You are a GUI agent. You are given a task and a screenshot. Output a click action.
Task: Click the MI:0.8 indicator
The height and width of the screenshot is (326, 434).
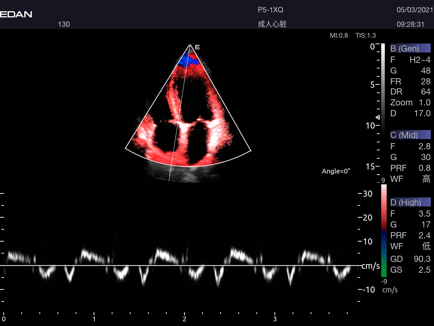(x=339, y=35)
